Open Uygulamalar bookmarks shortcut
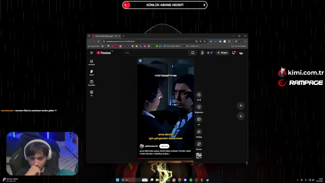325x183 pixels. click(x=94, y=46)
